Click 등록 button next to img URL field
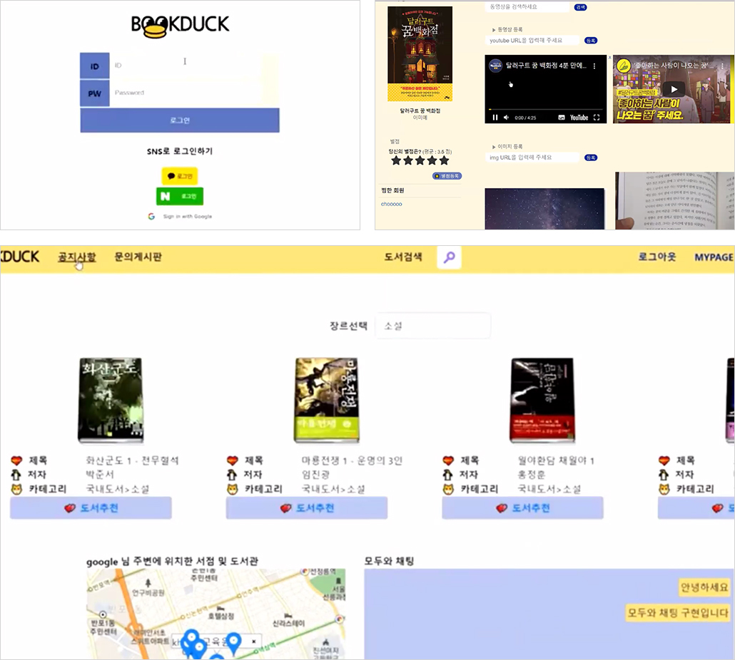The height and width of the screenshot is (660, 735). click(591, 158)
